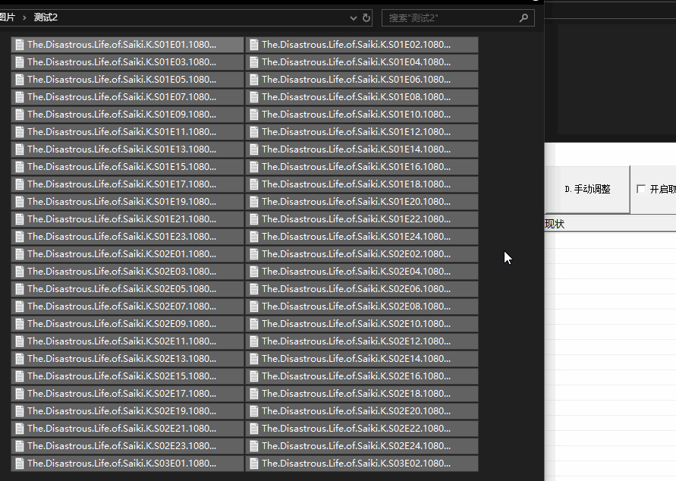Click the file icon of the S01E16 episode
The height and width of the screenshot is (481, 676).
254,167
